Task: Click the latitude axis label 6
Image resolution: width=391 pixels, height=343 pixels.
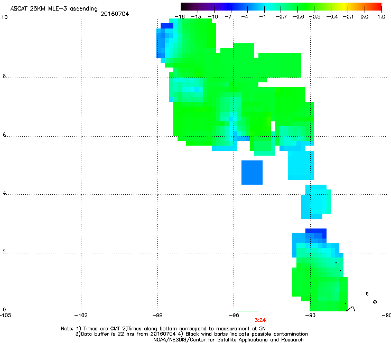Action: pos(4,135)
